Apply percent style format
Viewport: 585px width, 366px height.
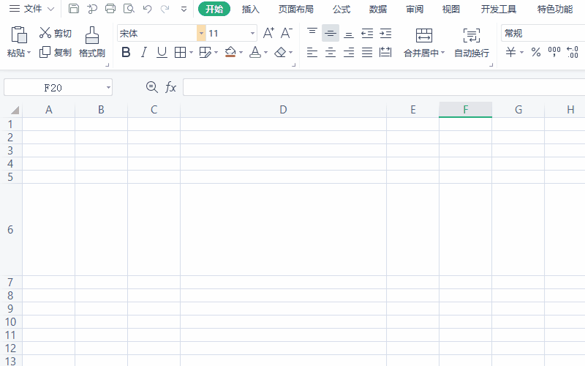[536, 52]
